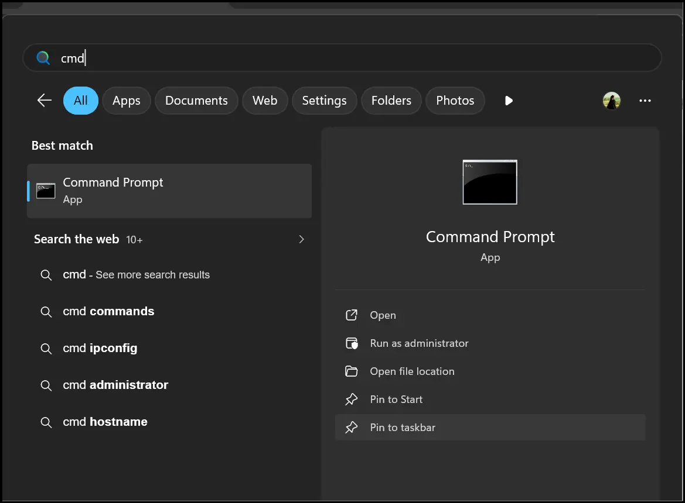Click the search magnifier icon in search bar
Screen dimensions: 685x503
pos(43,58)
